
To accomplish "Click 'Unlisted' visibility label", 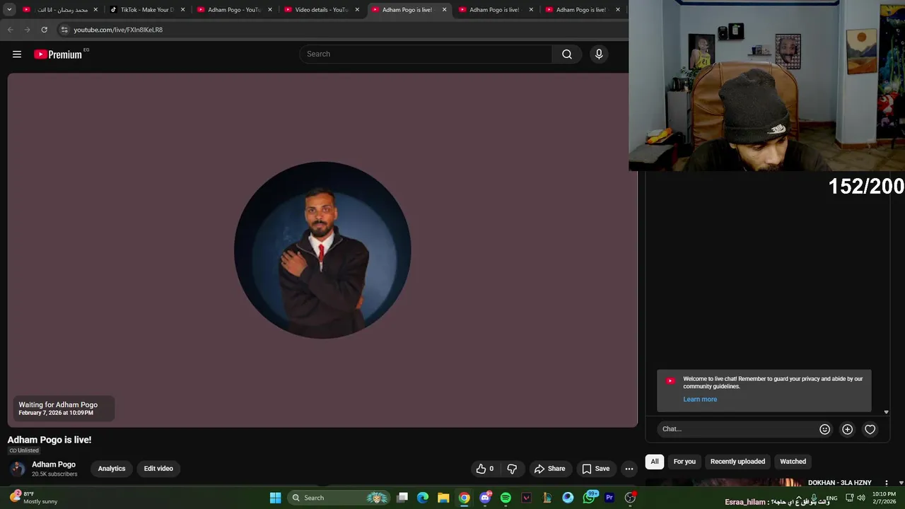I will (x=24, y=450).
